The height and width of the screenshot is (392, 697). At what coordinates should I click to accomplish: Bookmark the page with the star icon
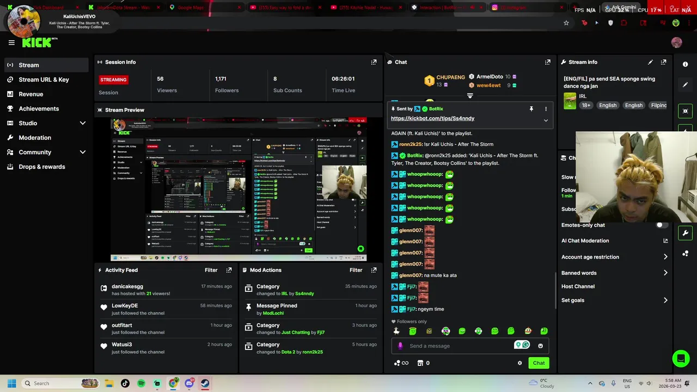pyautogui.click(x=566, y=23)
